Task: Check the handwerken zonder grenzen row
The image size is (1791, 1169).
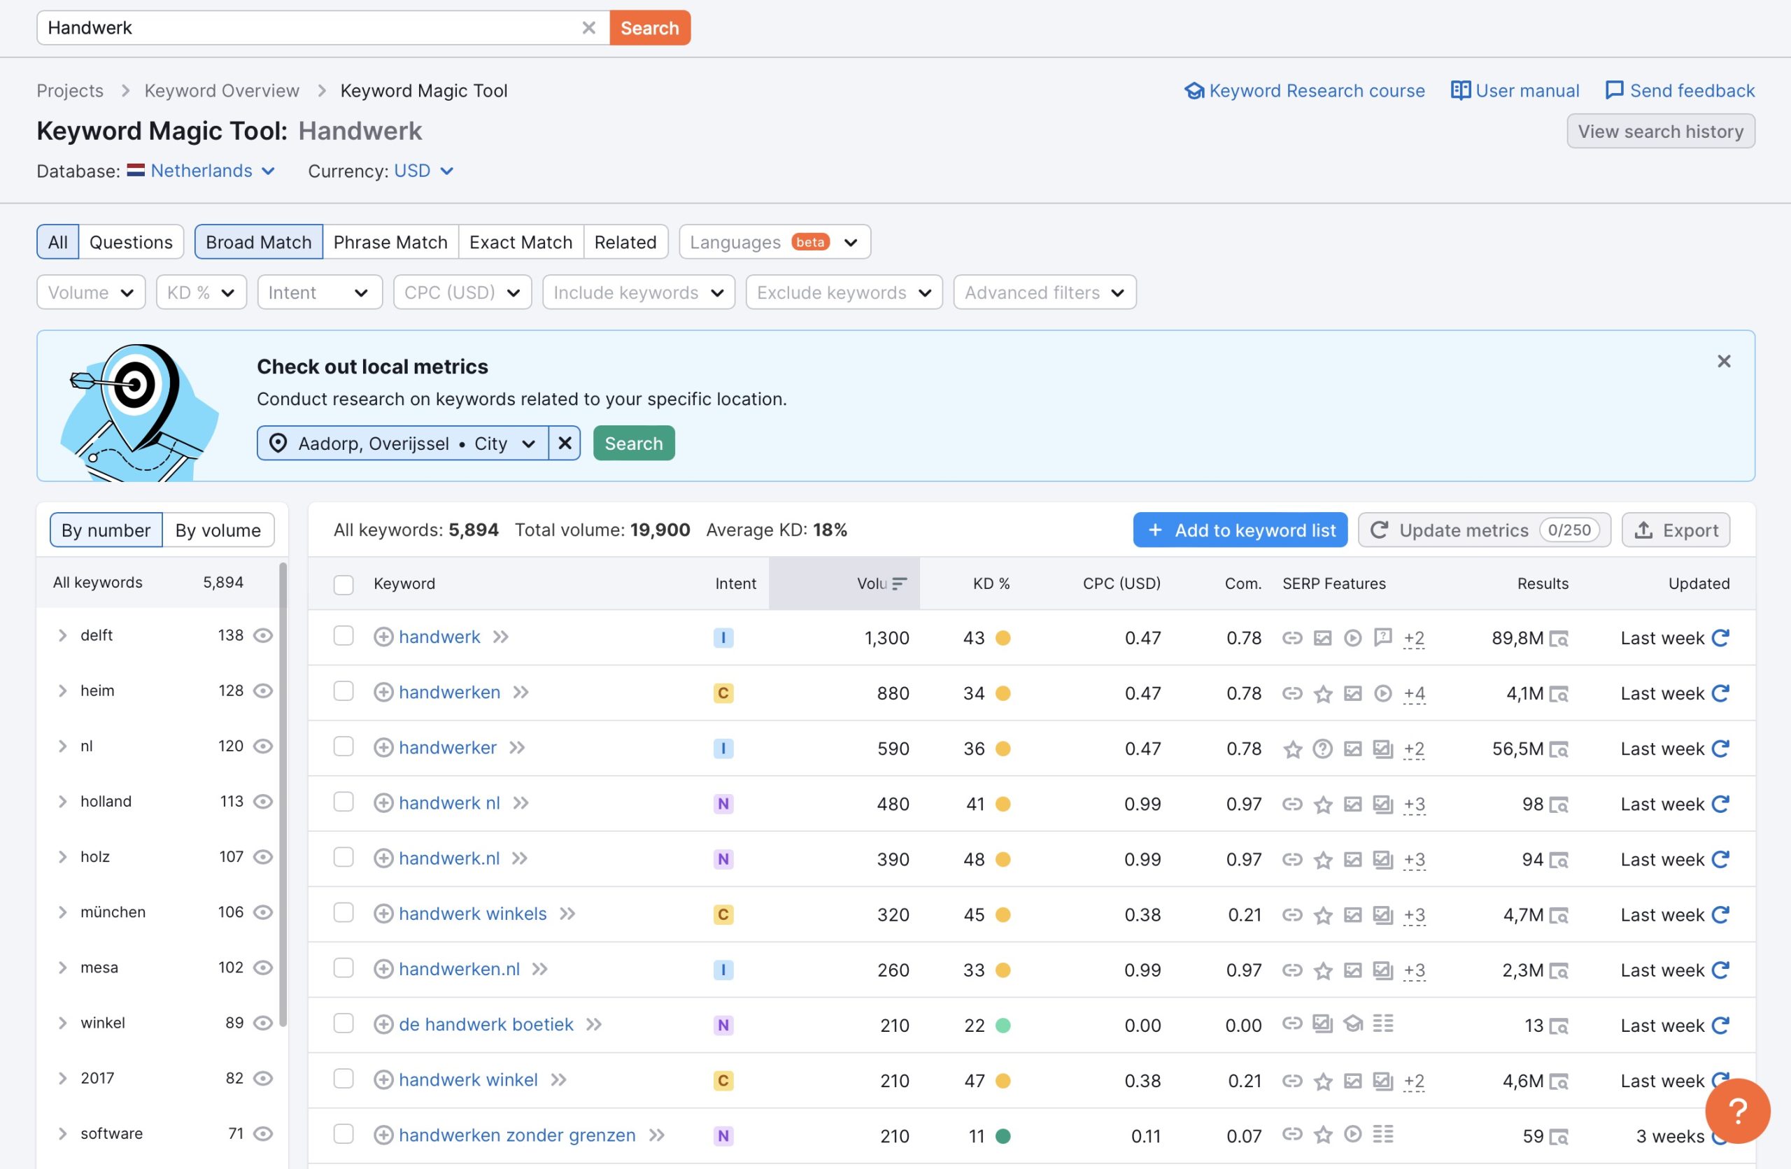Action: 343,1133
